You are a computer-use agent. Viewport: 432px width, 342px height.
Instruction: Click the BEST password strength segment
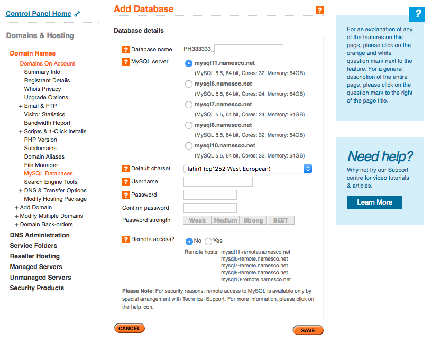pyautogui.click(x=281, y=220)
